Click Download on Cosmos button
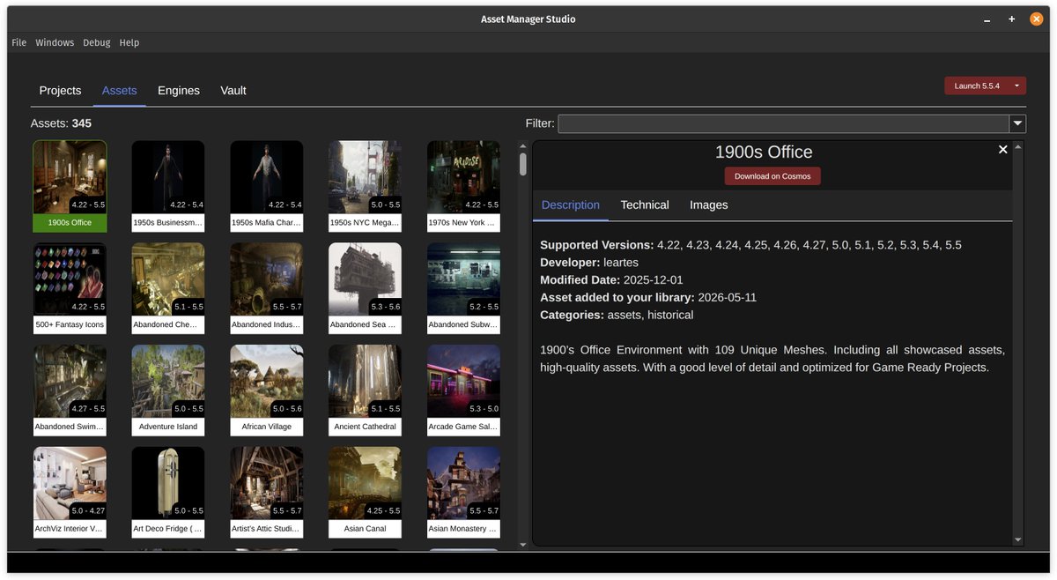 coord(772,176)
